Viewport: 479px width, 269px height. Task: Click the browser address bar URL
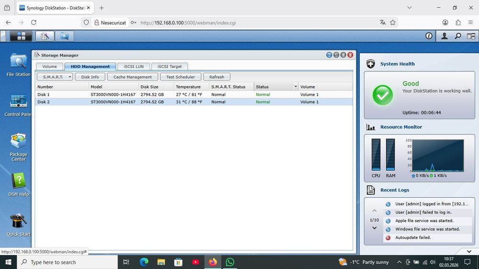188,22
